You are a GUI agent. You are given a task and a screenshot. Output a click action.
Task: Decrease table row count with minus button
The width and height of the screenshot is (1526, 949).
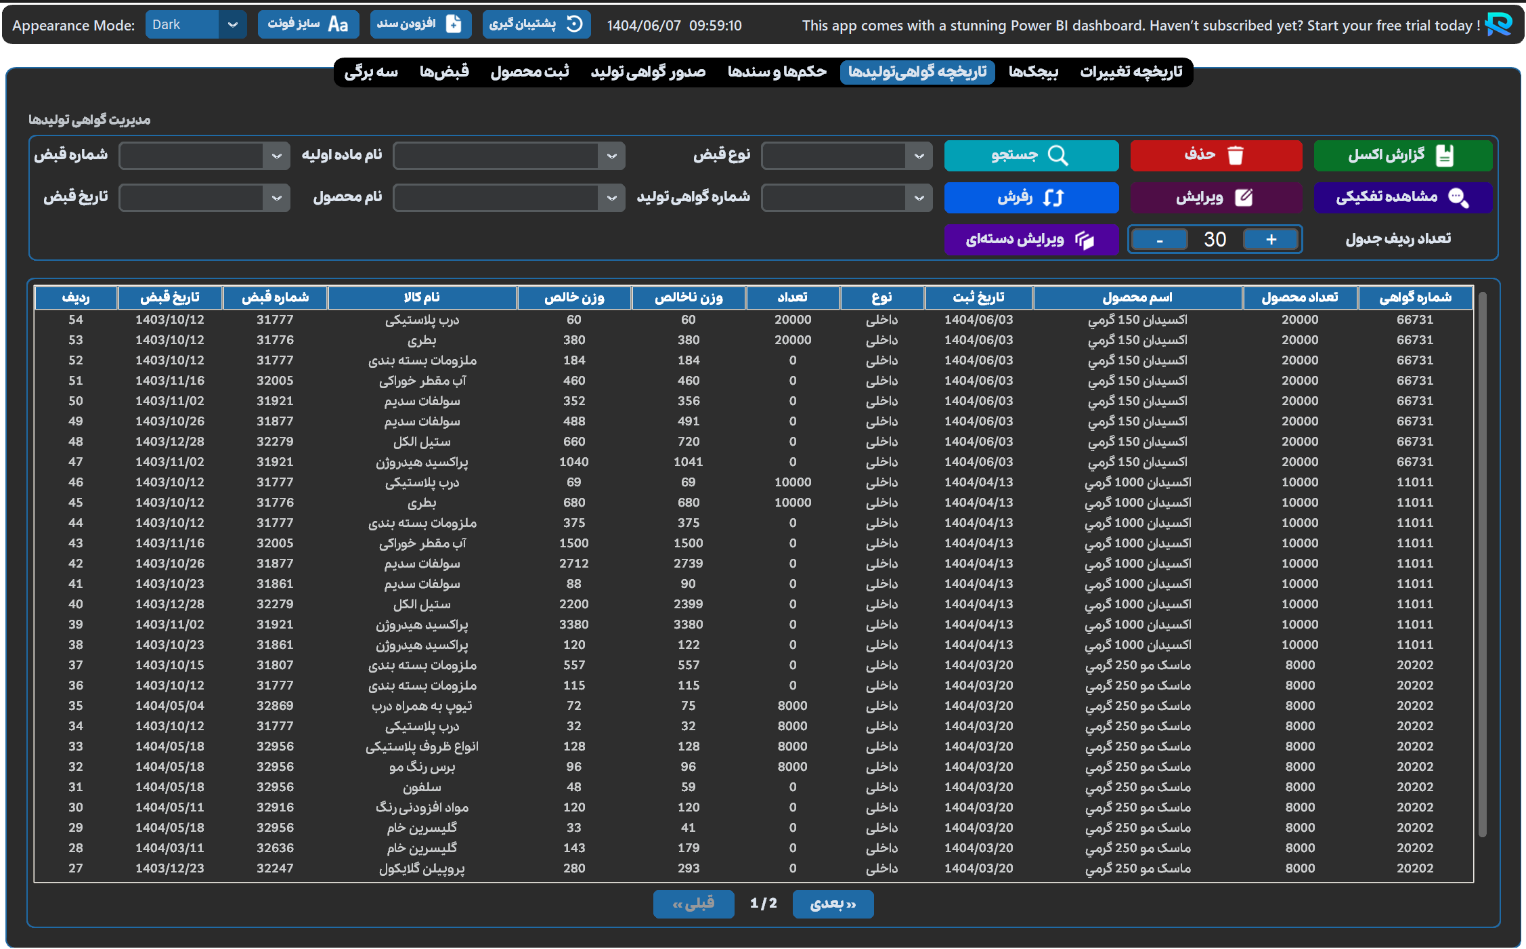click(1160, 240)
